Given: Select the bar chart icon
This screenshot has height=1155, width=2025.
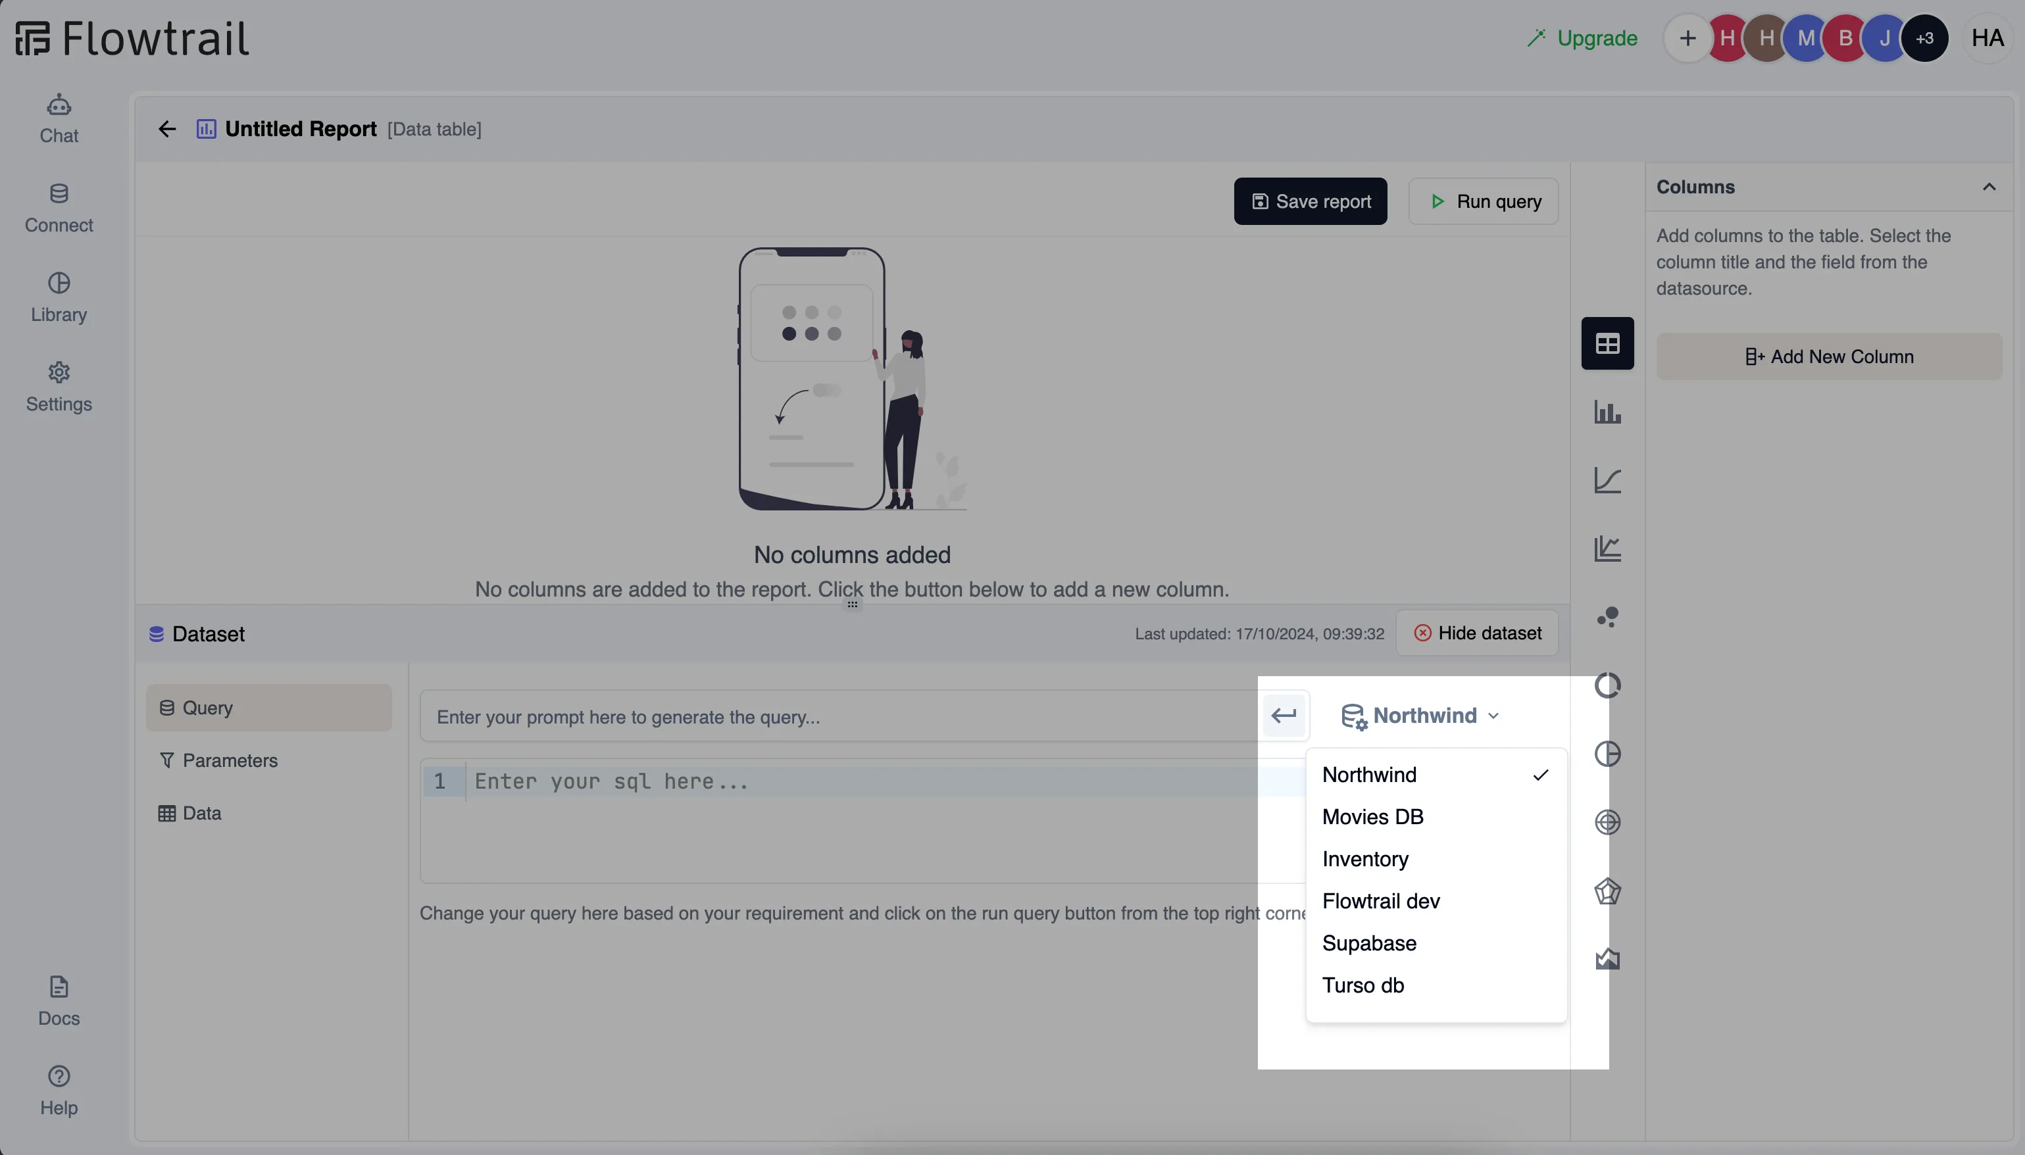Looking at the screenshot, I should [1608, 411].
